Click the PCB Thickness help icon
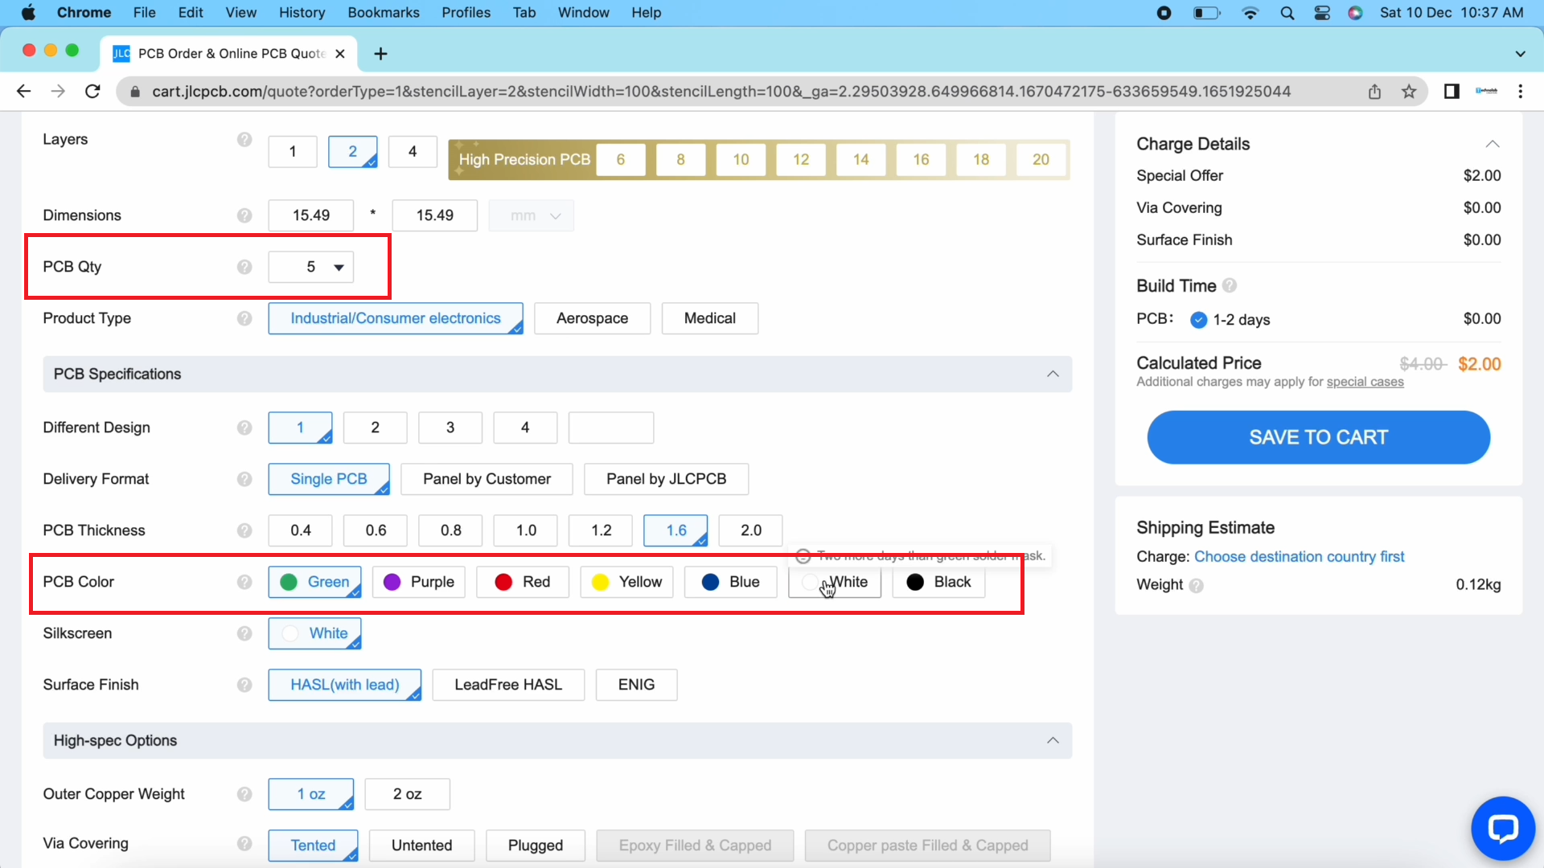Image resolution: width=1544 pixels, height=868 pixels. click(x=244, y=530)
